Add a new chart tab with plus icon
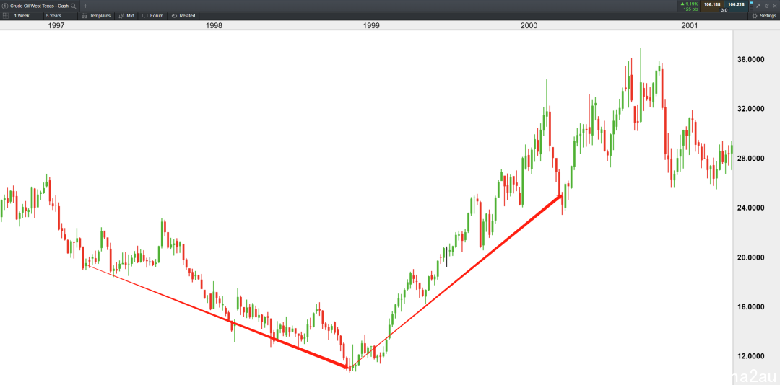 coord(85,6)
